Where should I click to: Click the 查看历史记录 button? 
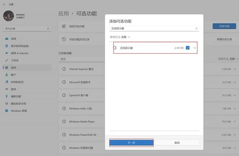(224, 39)
